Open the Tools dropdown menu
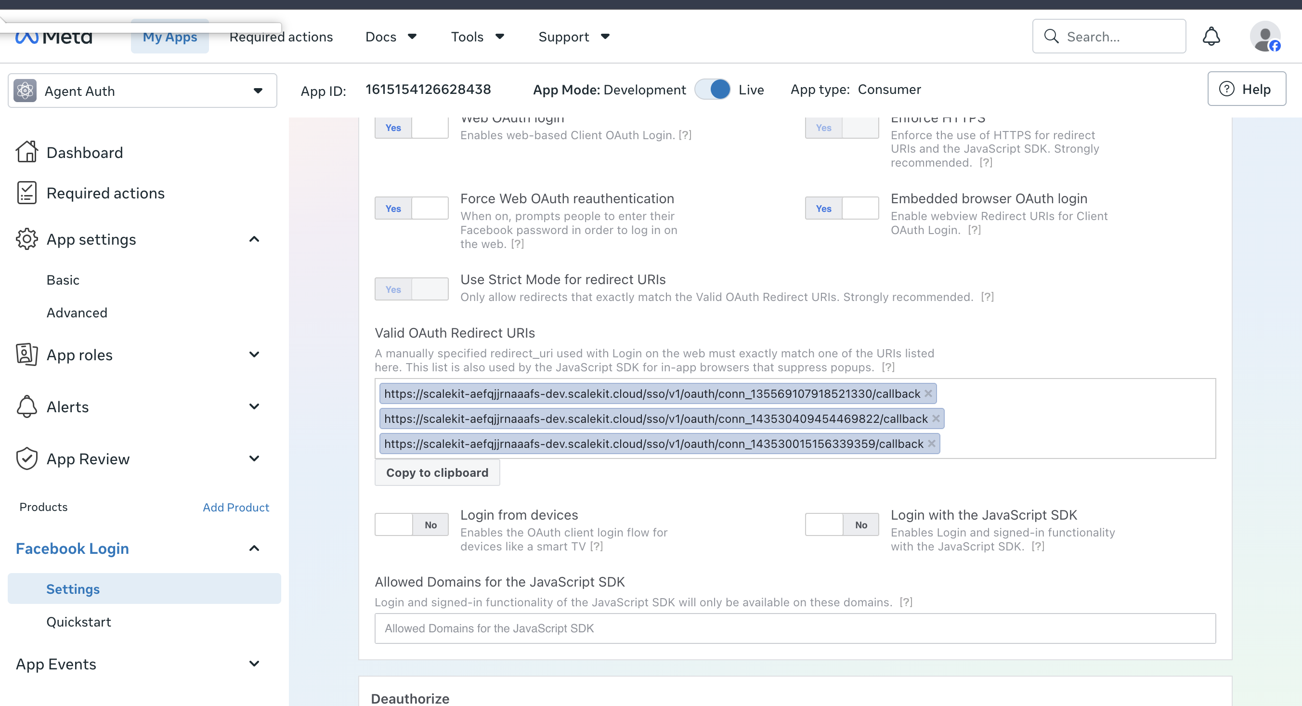This screenshot has width=1302, height=706. (478, 37)
